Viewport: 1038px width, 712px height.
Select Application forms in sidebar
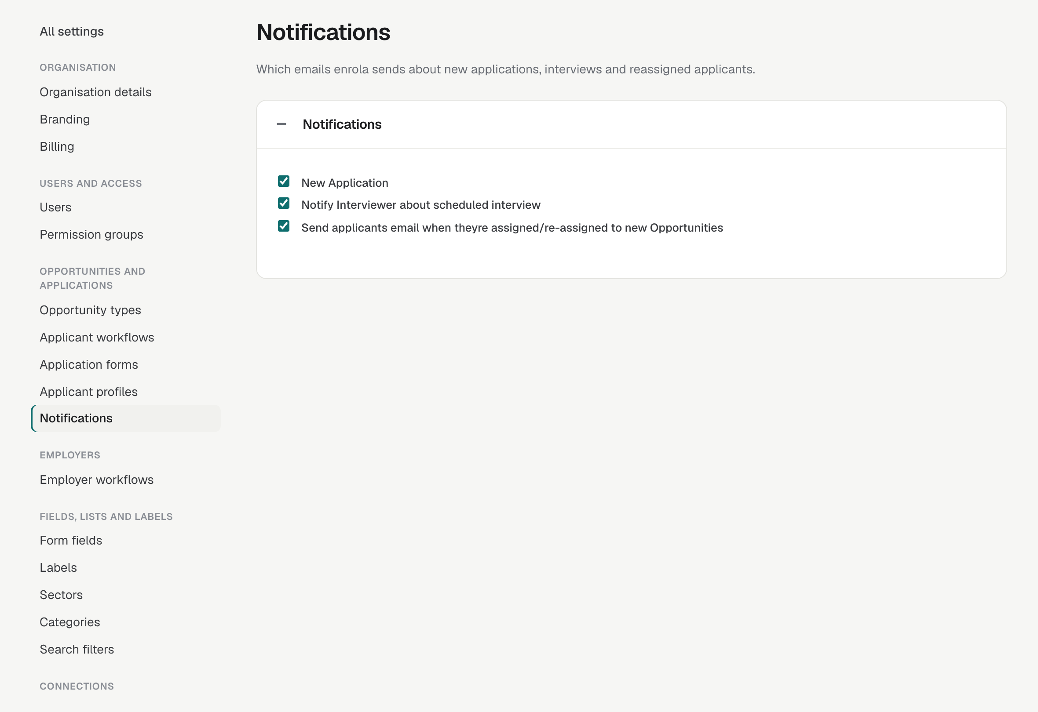pos(89,365)
